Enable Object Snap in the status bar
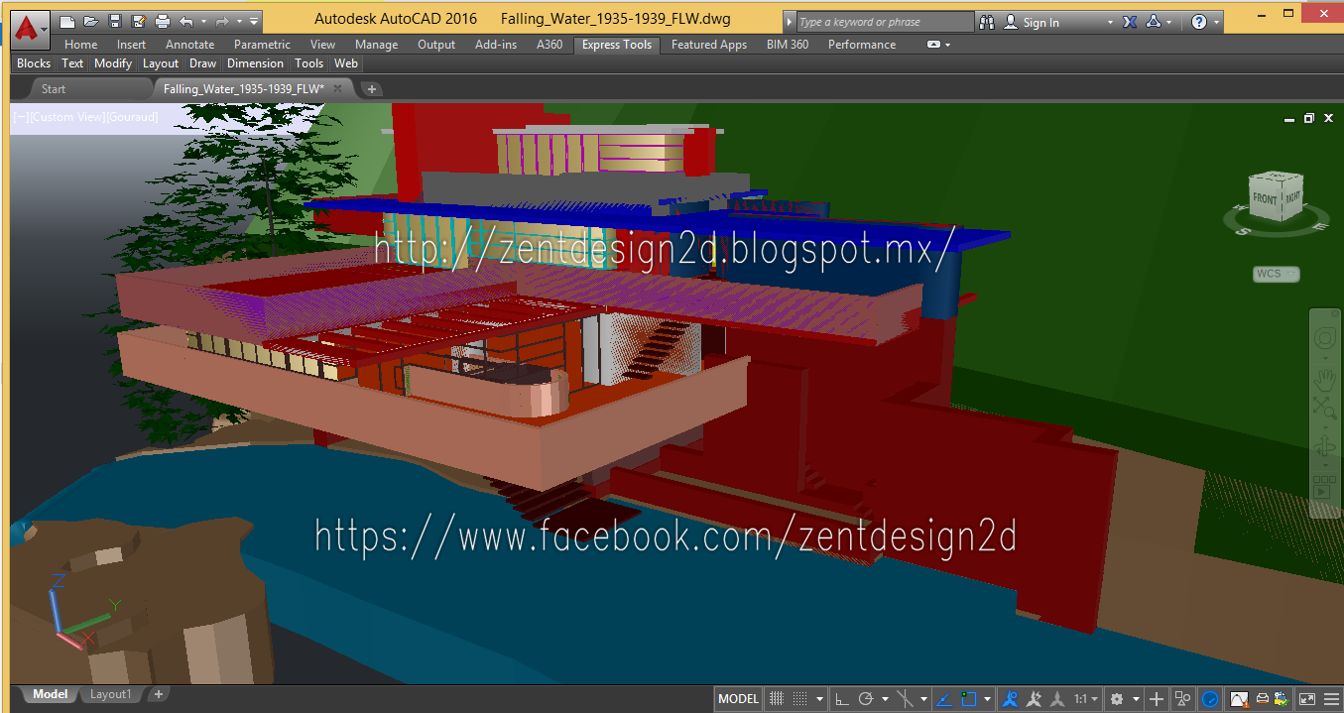 tap(969, 698)
